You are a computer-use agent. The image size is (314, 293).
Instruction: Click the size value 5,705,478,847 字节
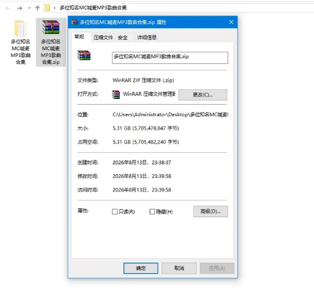(156, 128)
